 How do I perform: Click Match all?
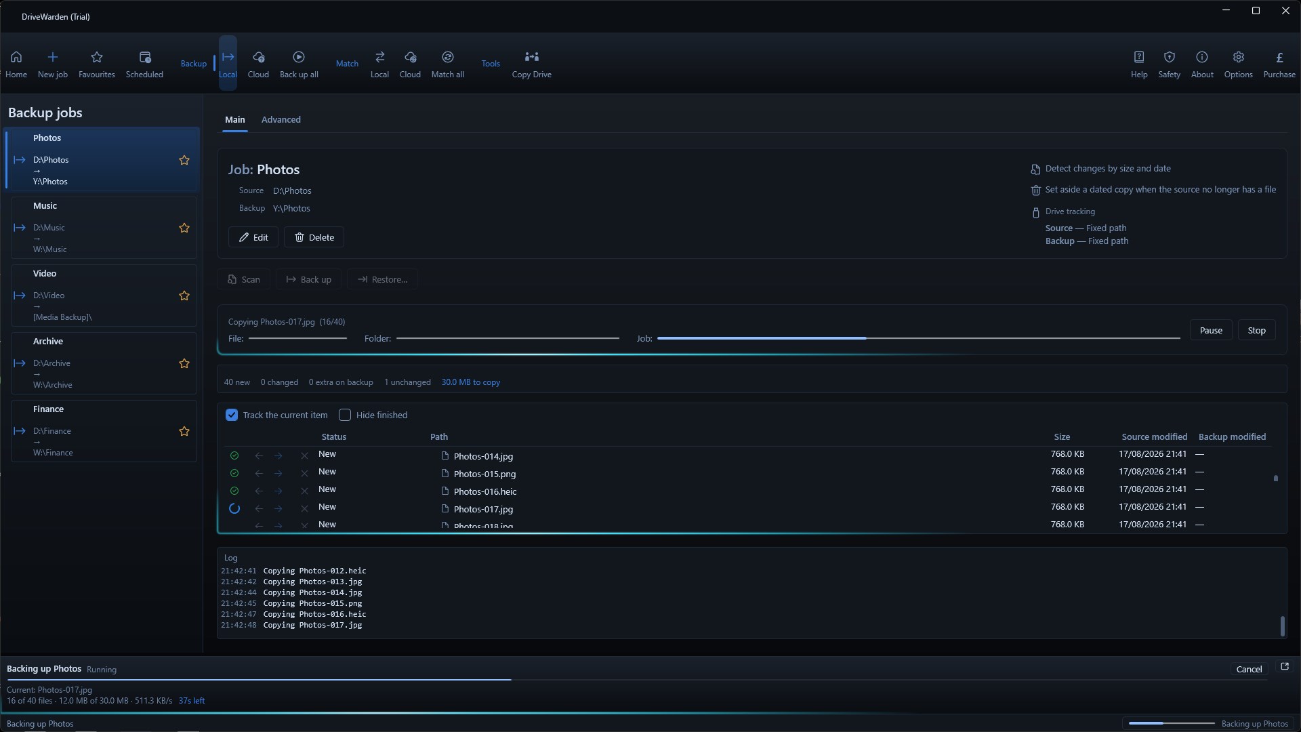pos(448,64)
